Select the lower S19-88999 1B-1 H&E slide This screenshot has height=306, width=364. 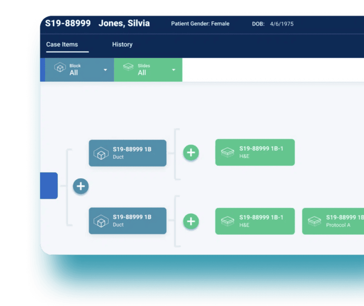[x=255, y=221]
